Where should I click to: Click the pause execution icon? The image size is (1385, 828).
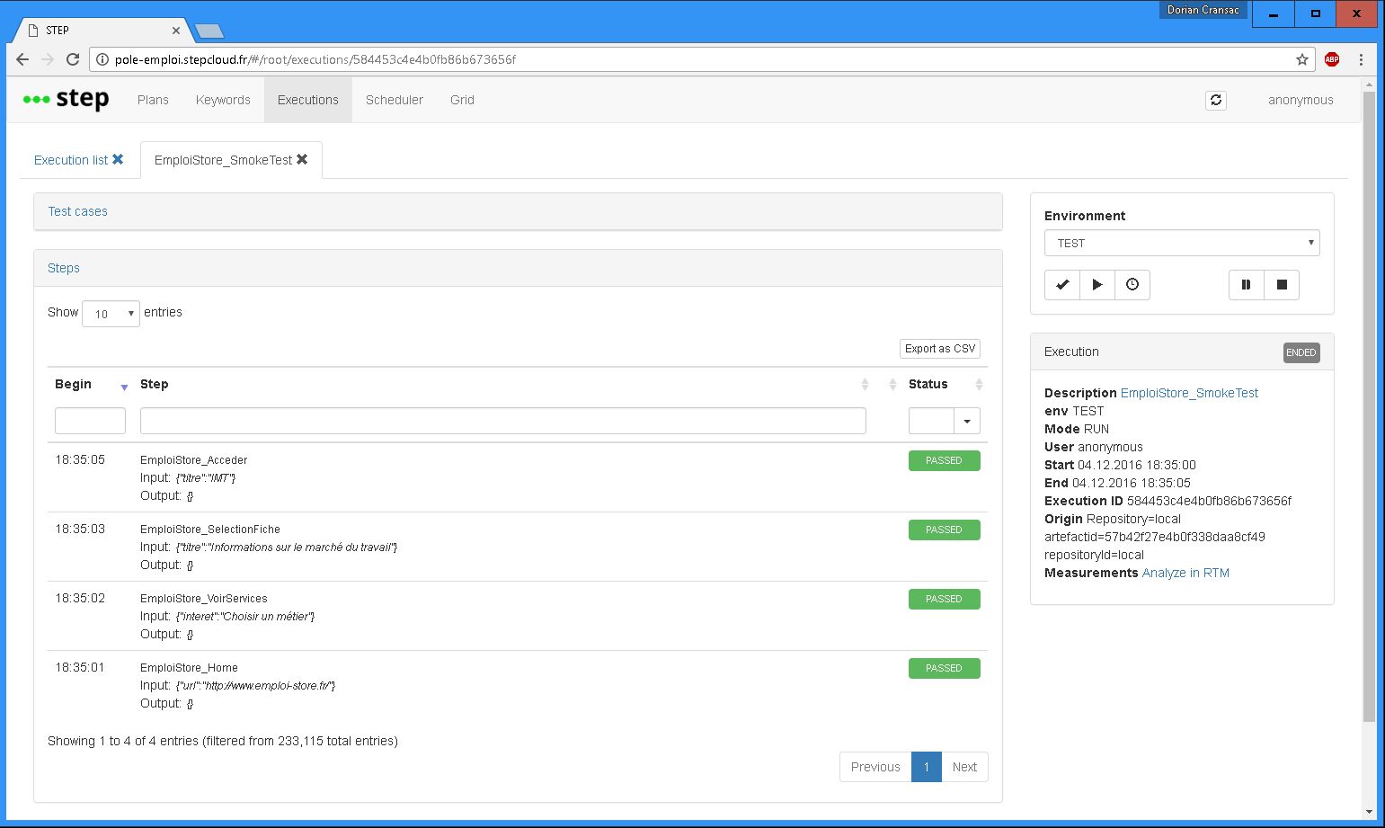click(x=1246, y=284)
